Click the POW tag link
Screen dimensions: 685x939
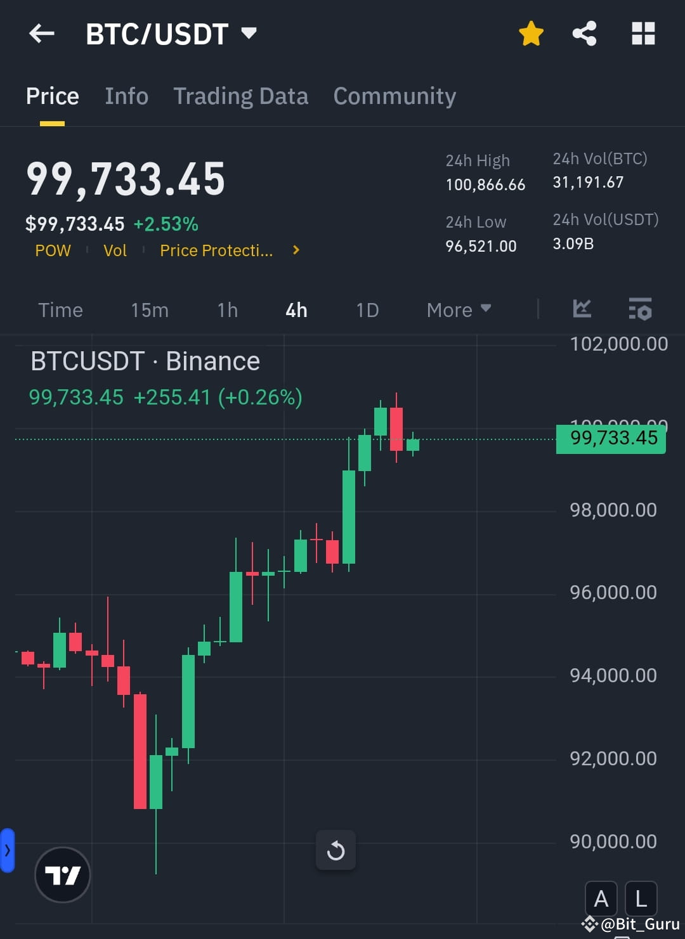pos(53,250)
